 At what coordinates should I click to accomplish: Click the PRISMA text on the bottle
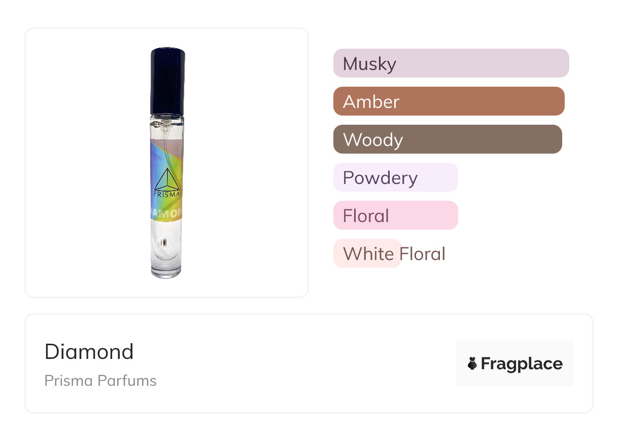[x=167, y=194]
